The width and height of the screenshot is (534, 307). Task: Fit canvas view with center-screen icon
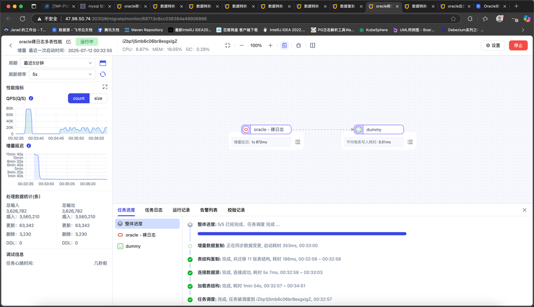[227, 45]
